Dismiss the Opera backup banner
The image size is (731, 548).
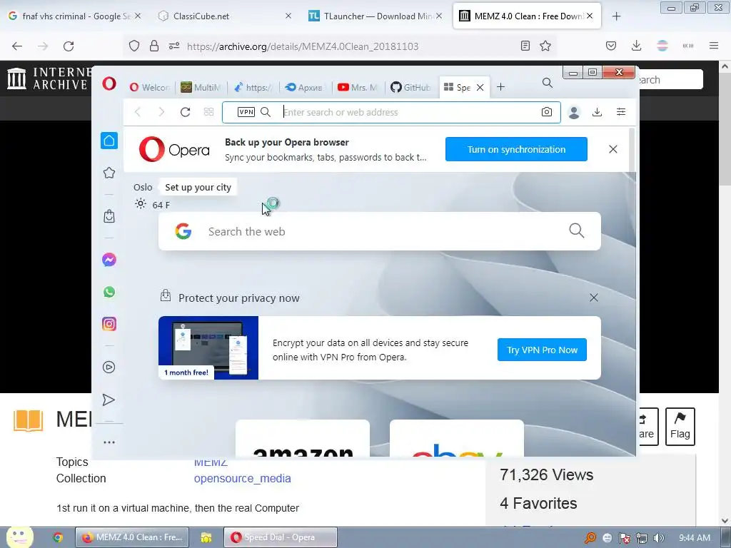613,149
